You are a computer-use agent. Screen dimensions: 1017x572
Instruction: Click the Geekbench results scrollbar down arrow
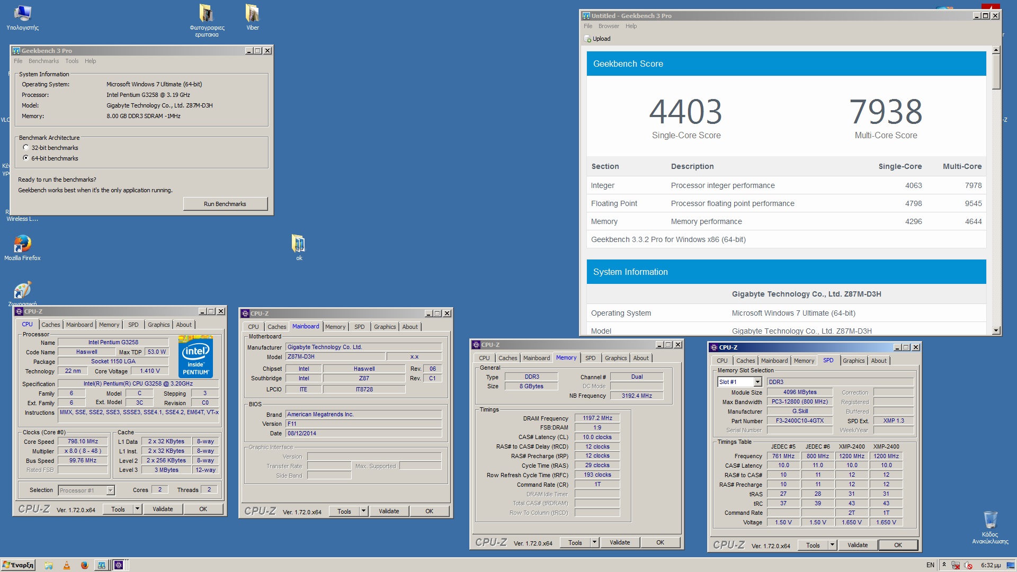click(996, 330)
